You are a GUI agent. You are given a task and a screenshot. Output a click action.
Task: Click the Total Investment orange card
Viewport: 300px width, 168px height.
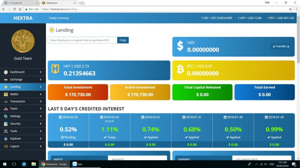[x=78, y=92]
